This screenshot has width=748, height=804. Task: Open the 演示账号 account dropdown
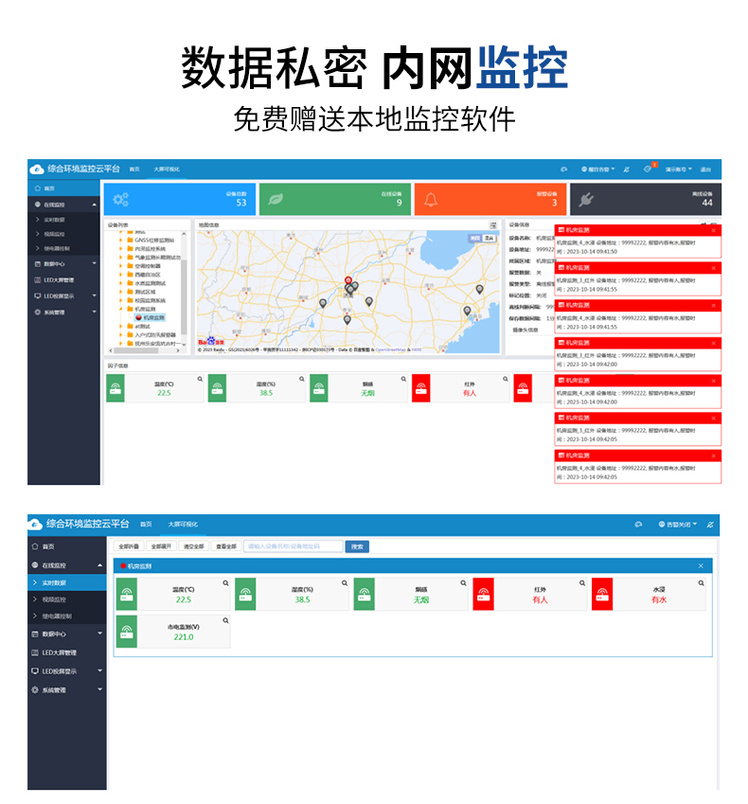(x=678, y=169)
